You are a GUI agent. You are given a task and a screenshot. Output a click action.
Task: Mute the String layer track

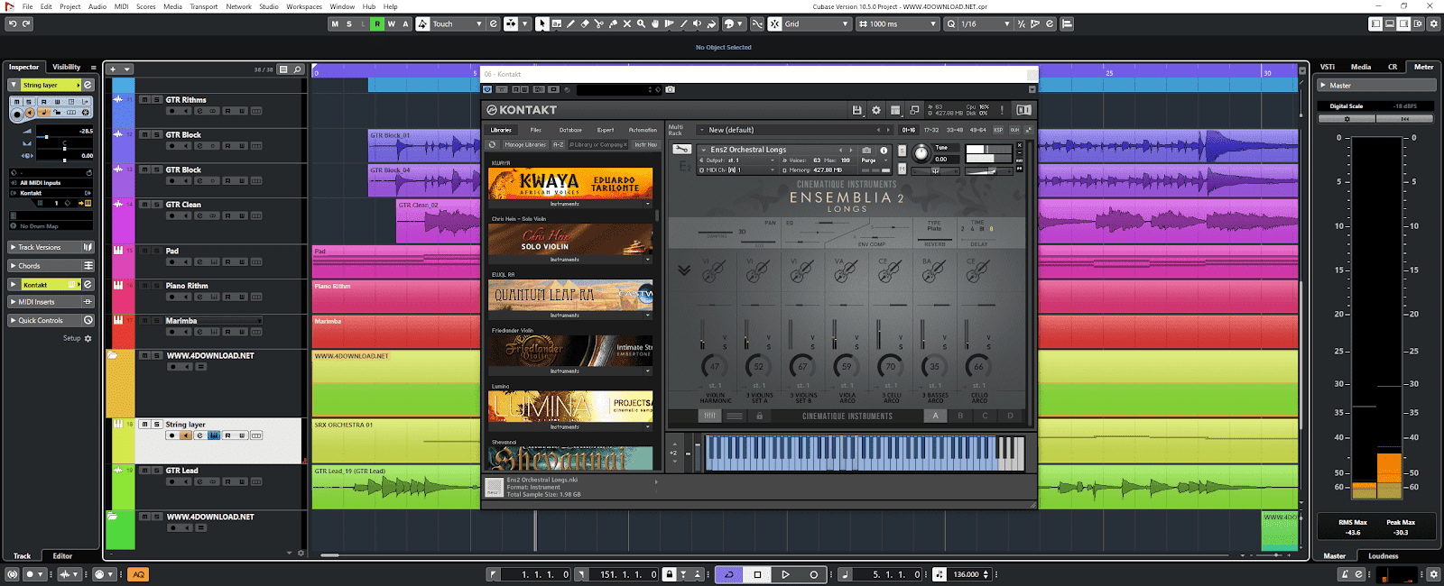[144, 424]
